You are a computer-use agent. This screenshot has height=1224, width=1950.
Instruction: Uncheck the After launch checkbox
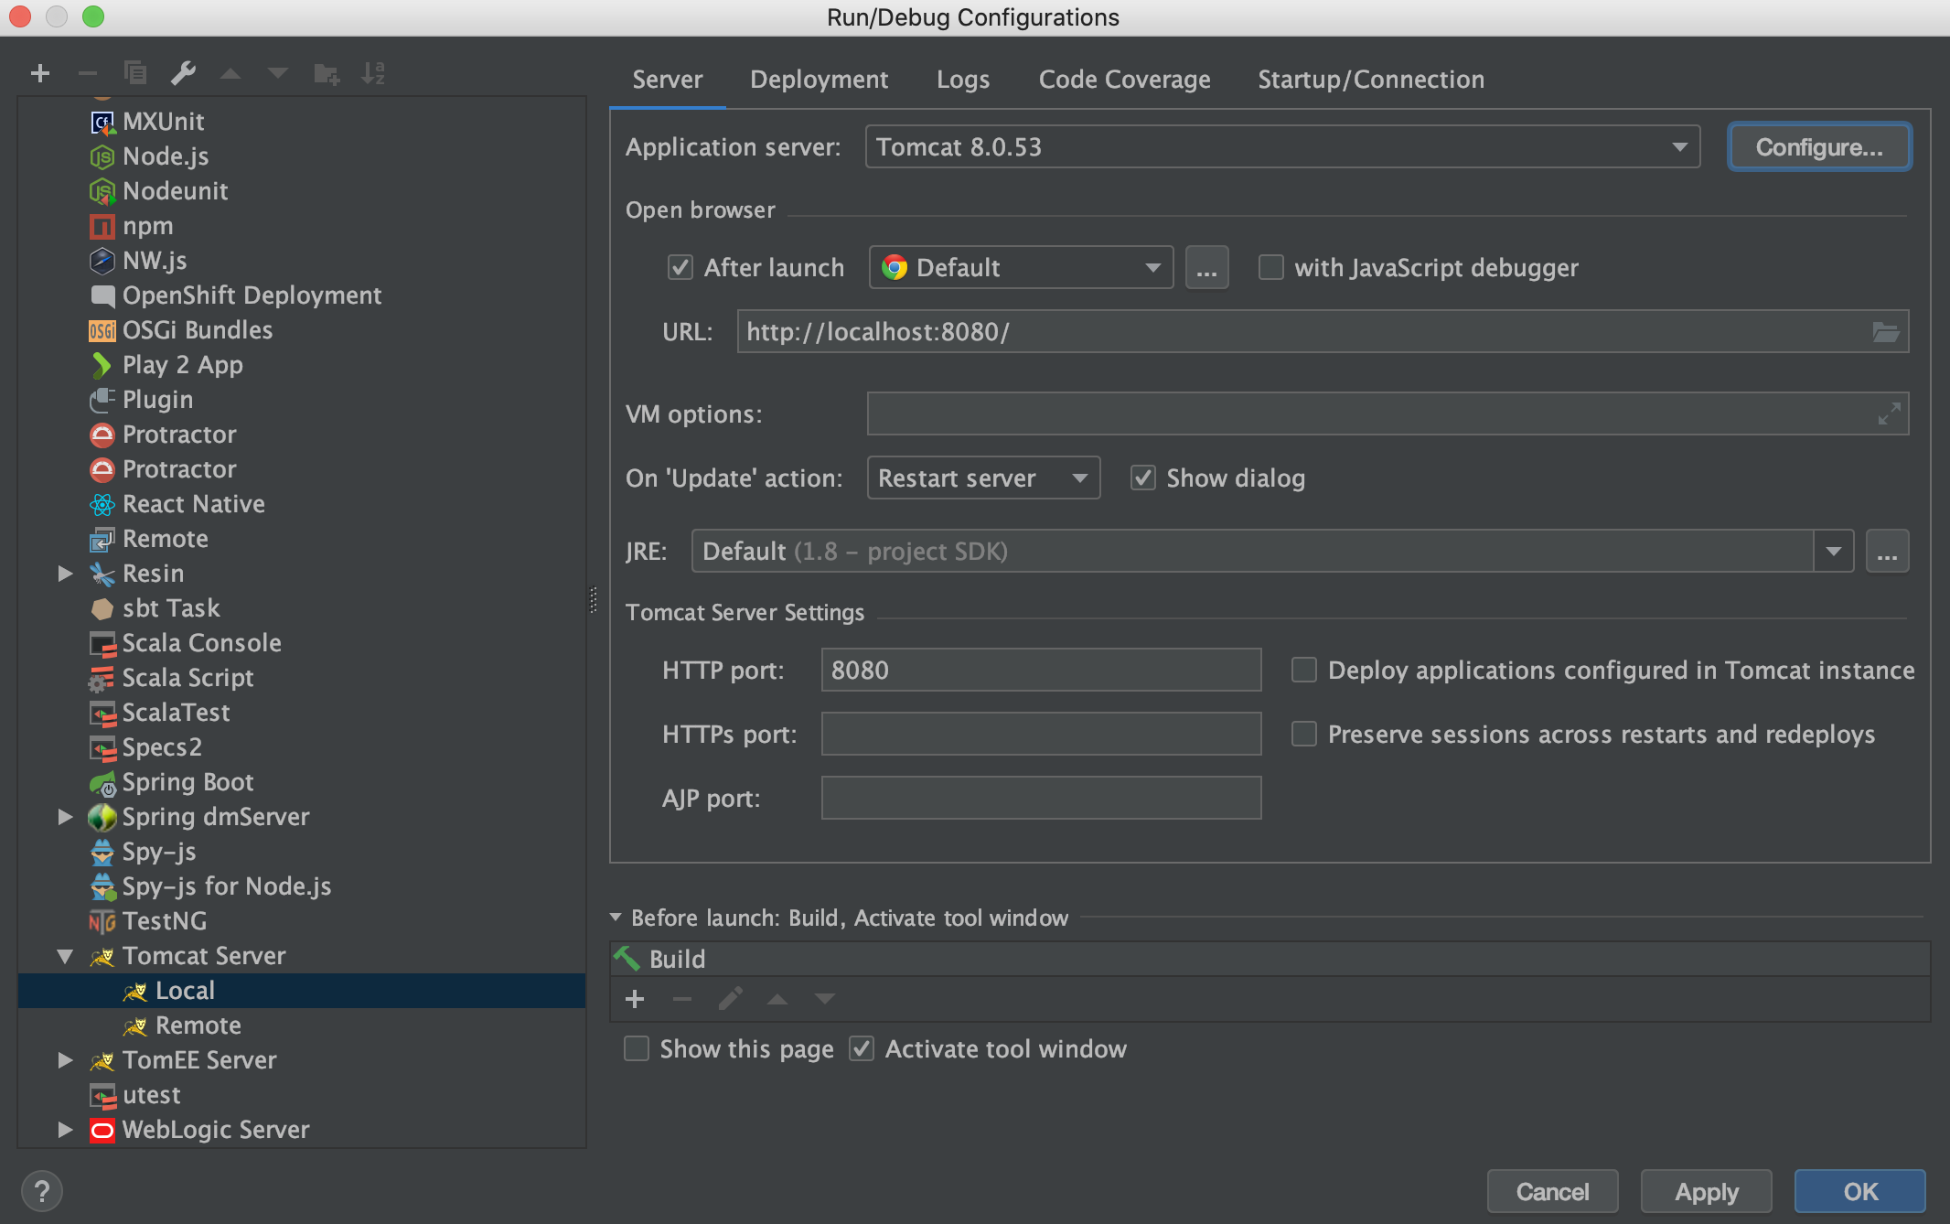coord(680,268)
